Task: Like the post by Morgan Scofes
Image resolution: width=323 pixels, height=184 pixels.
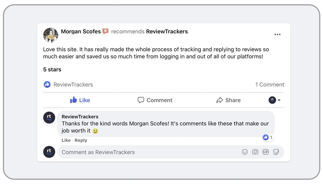Action: [80, 100]
